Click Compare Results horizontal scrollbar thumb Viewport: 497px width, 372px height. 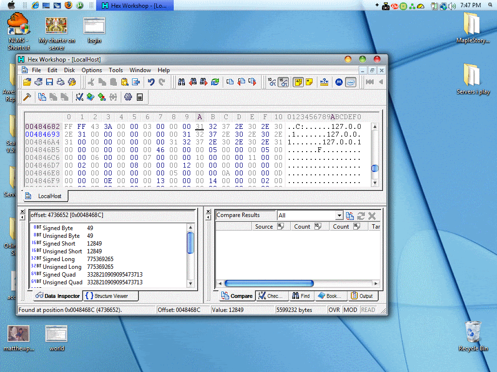click(x=269, y=283)
